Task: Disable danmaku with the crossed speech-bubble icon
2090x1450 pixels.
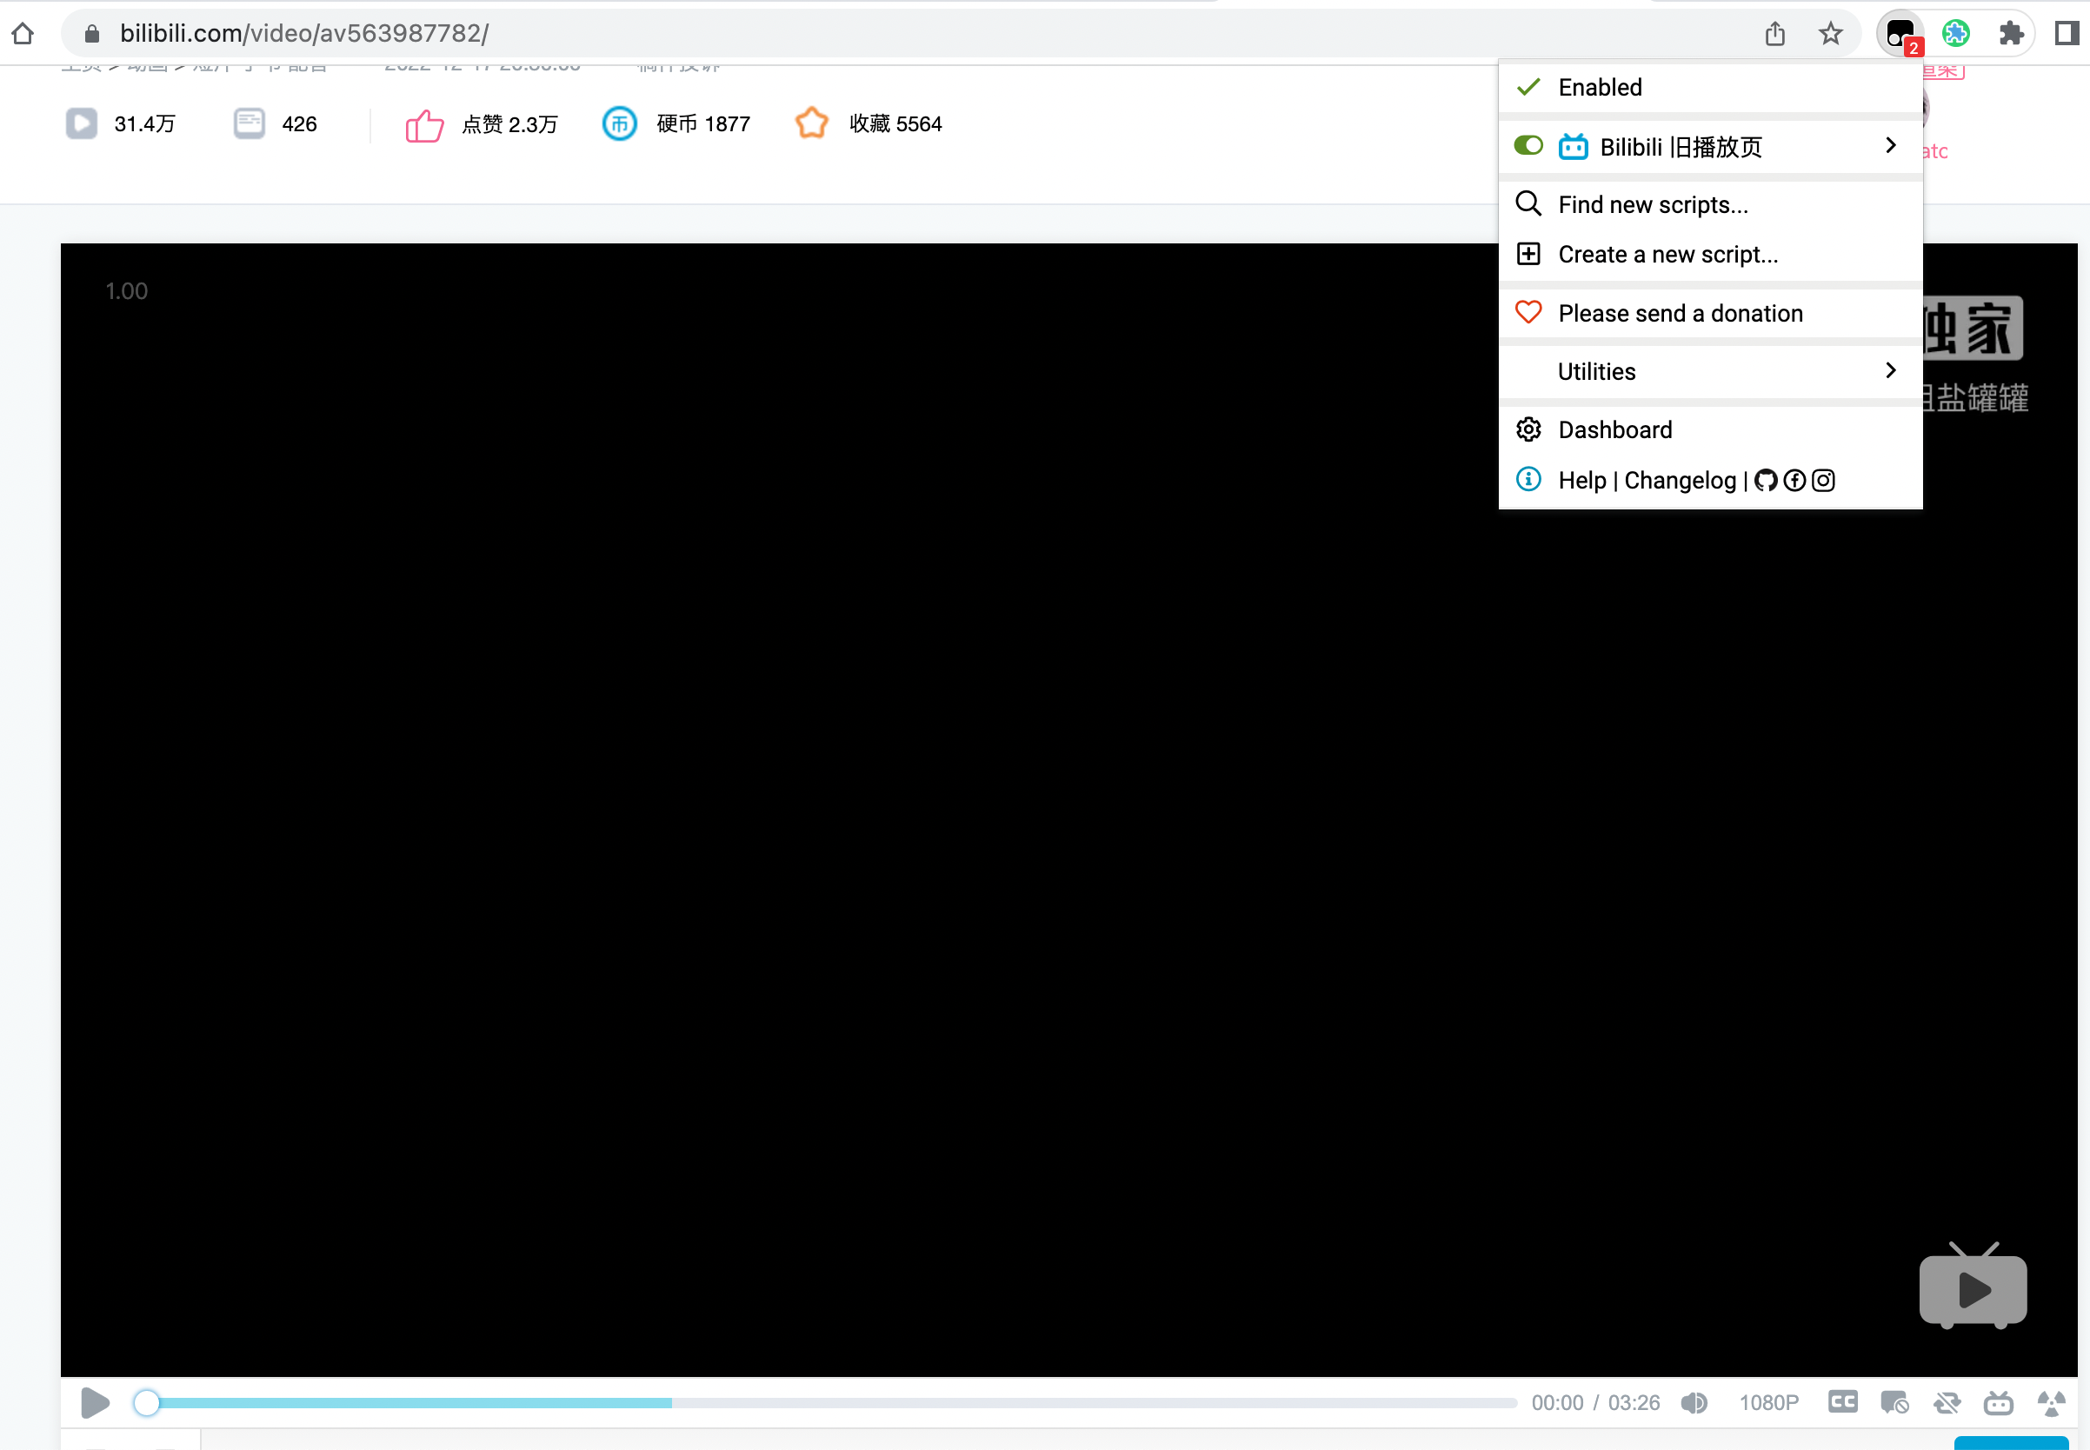Action: point(1947,1402)
